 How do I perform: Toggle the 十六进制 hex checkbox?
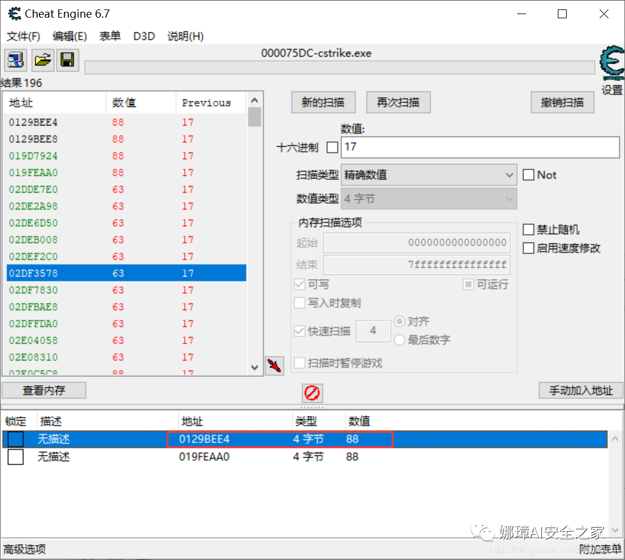(332, 147)
